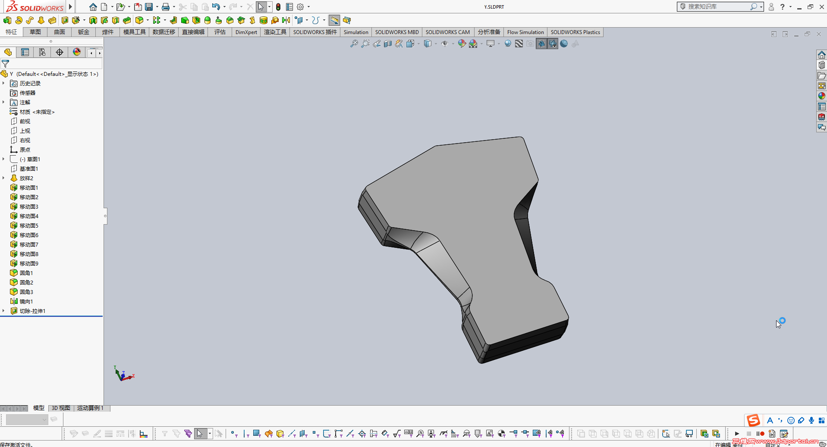Open DimXpertManager crosshair tab icon
Image resolution: width=827 pixels, height=447 pixels.
click(x=60, y=52)
